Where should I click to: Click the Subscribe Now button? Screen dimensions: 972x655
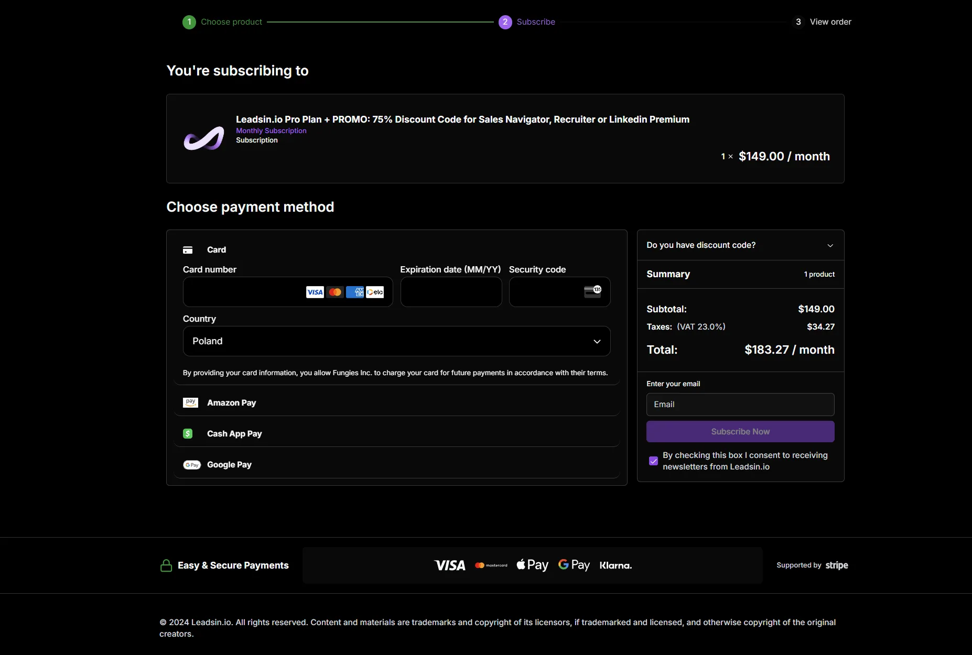click(740, 432)
